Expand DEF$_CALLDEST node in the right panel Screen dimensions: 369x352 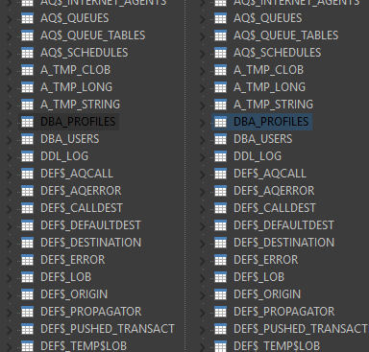(203, 209)
